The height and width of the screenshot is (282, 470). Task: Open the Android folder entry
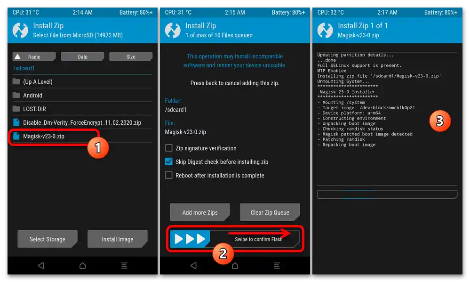click(82, 95)
